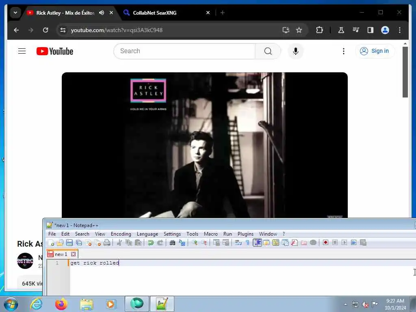This screenshot has height=312, width=416.
Task: Run macro multiple times icon
Action: [353, 243]
